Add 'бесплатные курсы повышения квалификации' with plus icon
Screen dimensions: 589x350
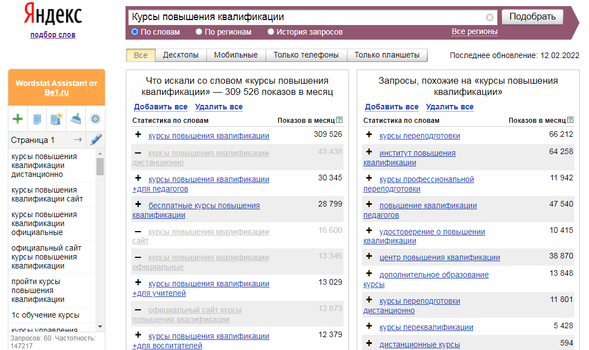point(138,204)
